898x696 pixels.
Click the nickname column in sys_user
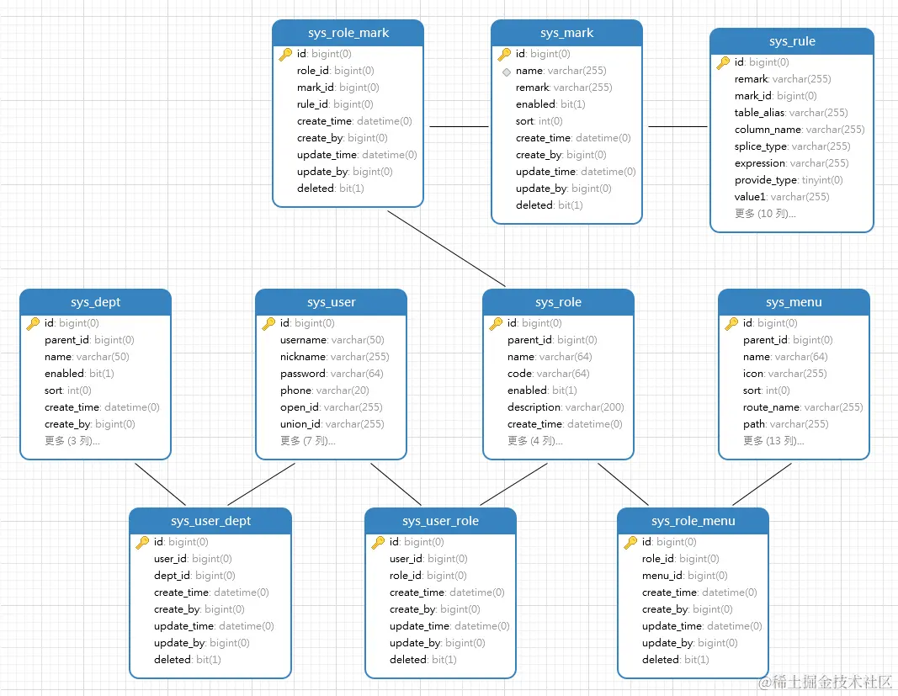tap(334, 357)
